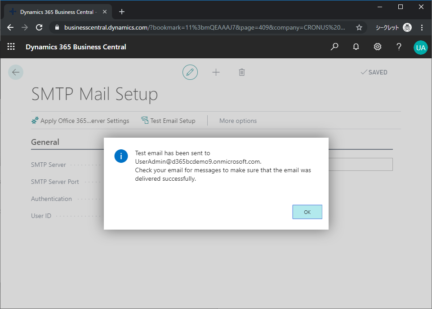Open More options menu

pyautogui.click(x=238, y=121)
